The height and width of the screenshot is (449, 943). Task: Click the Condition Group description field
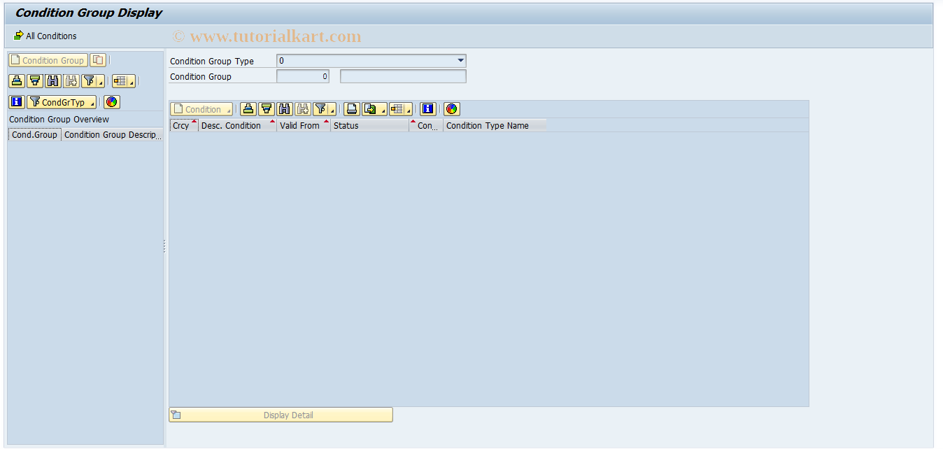coord(403,76)
